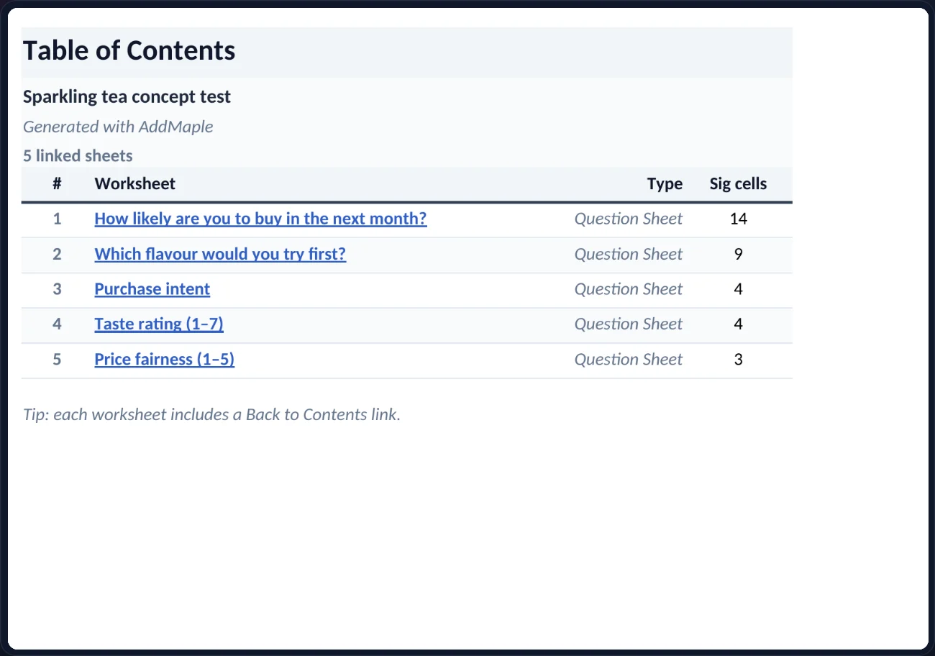Click the 'Type' column header
Viewport: 935px width, 656px height.
pyautogui.click(x=665, y=184)
